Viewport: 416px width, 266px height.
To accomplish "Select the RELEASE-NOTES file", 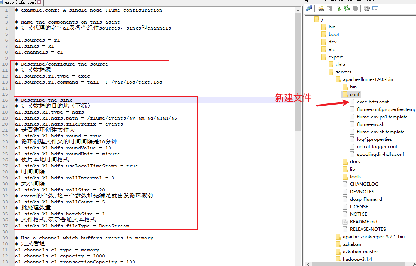I will [x=368, y=229].
